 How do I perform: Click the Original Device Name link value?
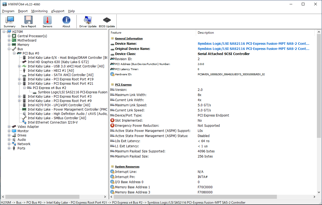click(x=253, y=49)
